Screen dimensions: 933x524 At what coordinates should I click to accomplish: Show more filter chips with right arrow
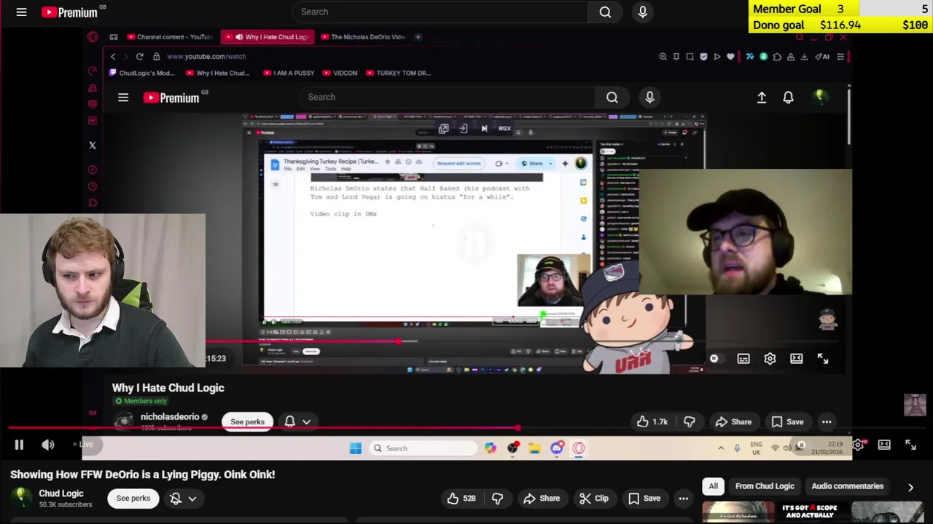point(910,487)
